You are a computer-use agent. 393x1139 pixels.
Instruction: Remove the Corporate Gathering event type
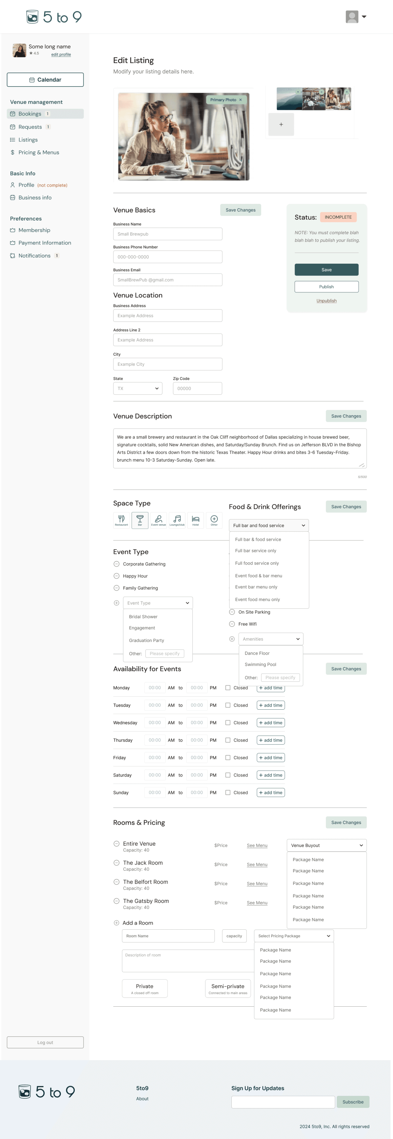coord(116,564)
